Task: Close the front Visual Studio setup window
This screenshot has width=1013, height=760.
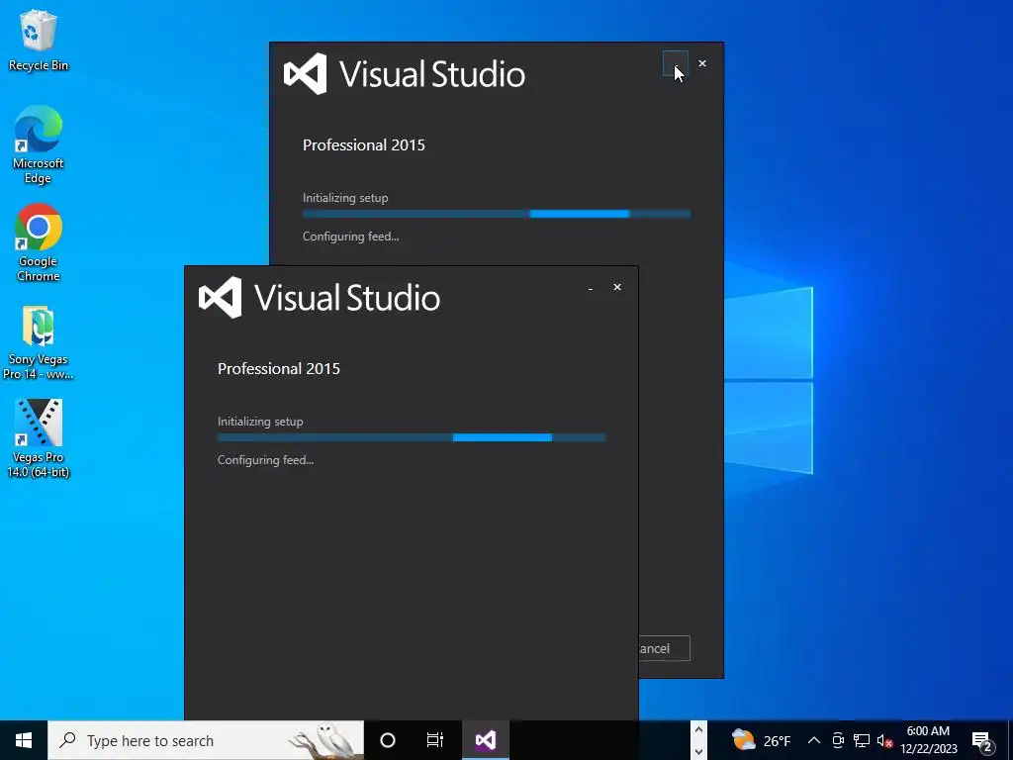Action: 617,287
